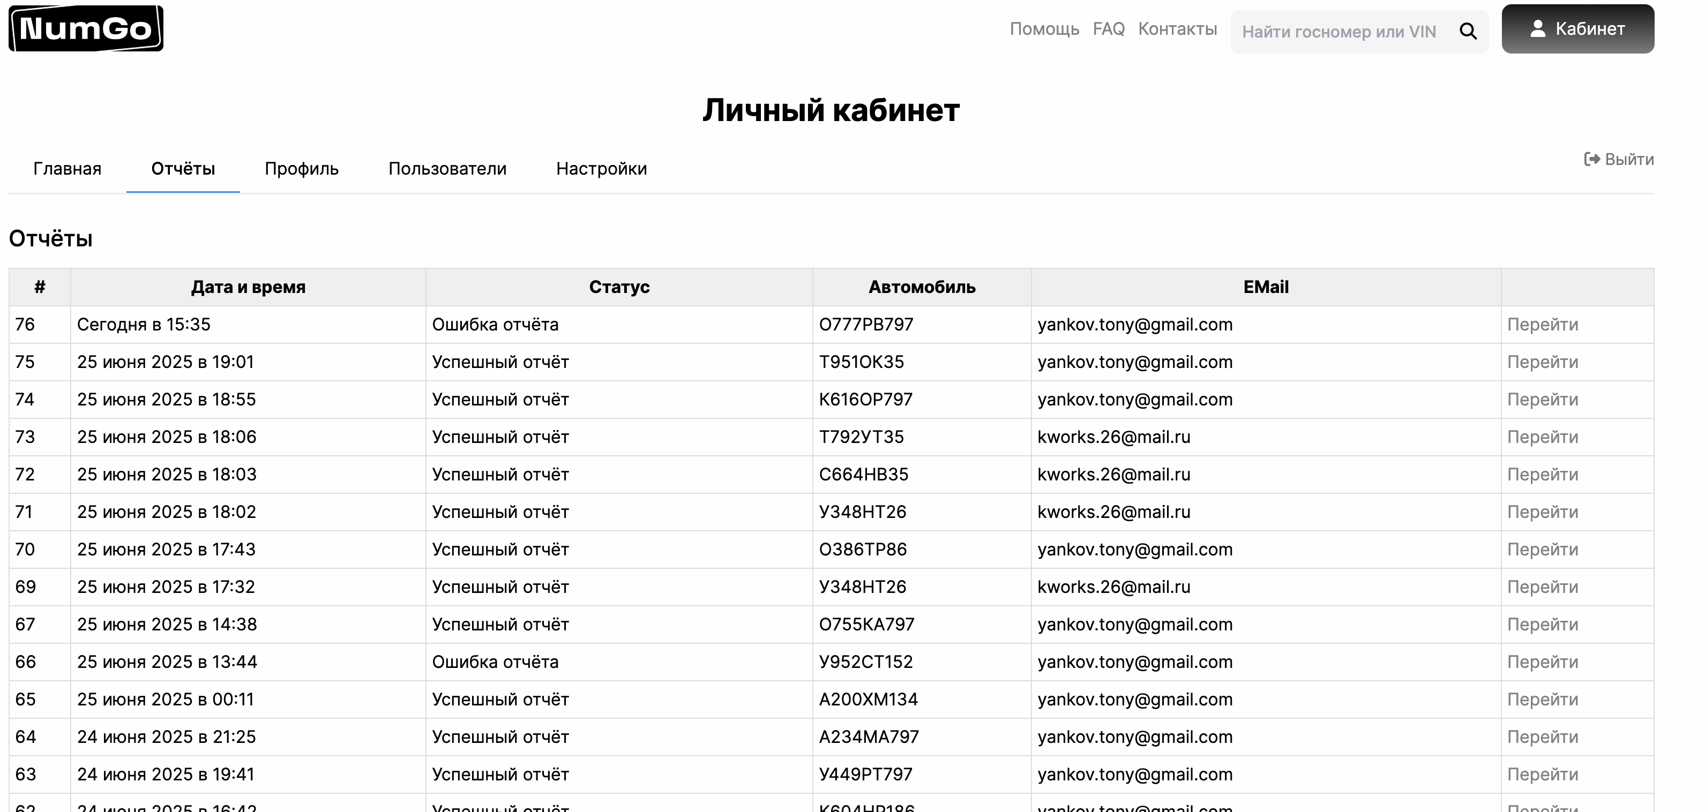Open report for car Т951ОК35
Viewport: 1705px width, 812px height.
pyautogui.click(x=1542, y=362)
